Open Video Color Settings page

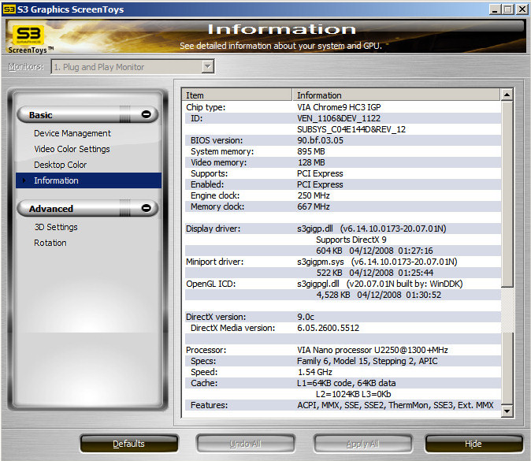72,149
